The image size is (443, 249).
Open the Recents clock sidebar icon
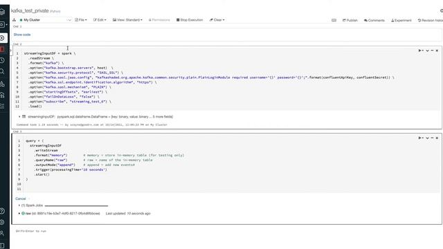(2, 60)
